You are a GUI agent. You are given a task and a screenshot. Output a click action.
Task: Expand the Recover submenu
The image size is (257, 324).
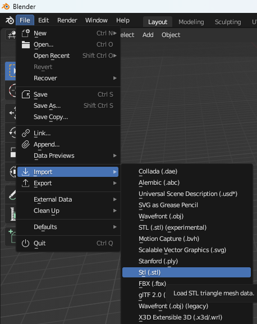tap(68, 78)
